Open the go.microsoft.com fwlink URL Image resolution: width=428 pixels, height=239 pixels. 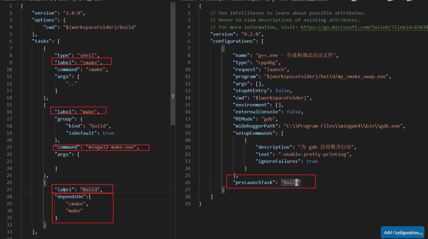pos(364,27)
